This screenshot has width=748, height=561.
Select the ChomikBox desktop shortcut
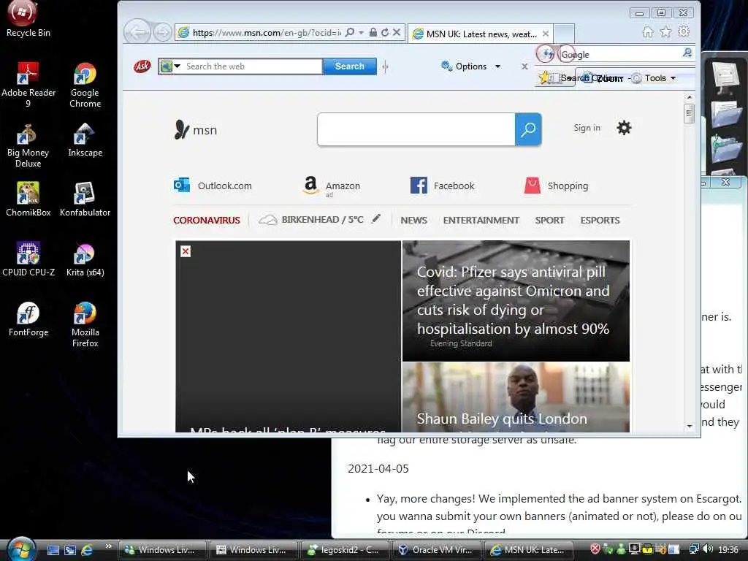tap(28, 199)
